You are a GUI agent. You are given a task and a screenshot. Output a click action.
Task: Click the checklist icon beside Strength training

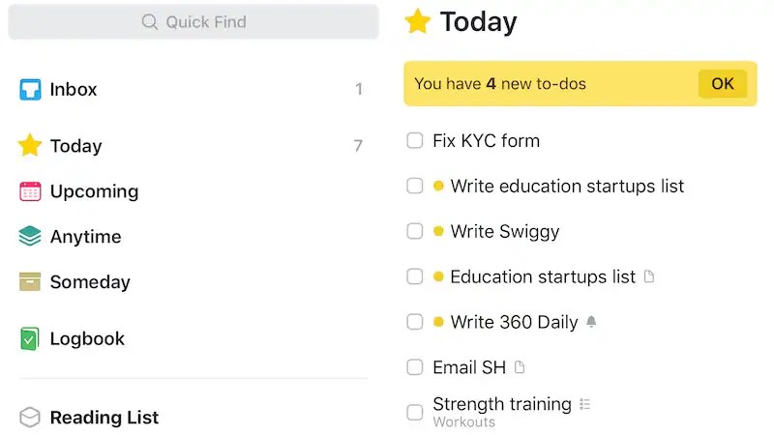583,404
